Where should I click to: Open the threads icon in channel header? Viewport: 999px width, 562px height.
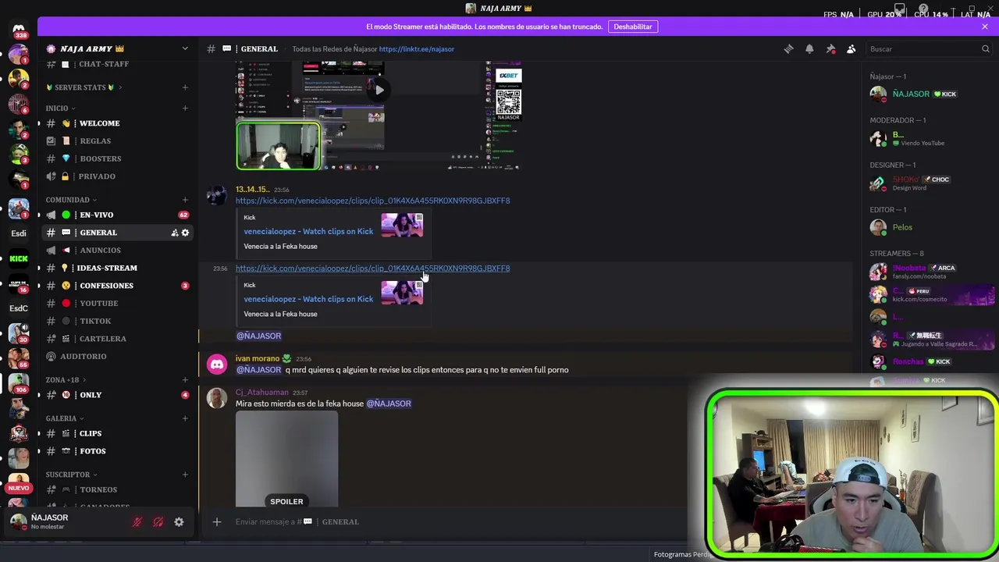tap(788, 48)
